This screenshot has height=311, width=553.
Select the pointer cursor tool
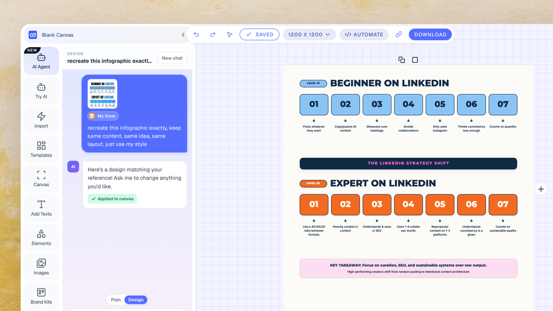[x=230, y=35]
